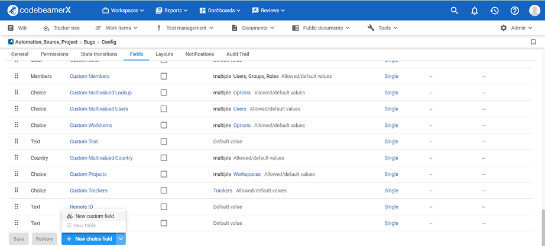Viewport: 545px width, 246px height.
Task: Click the arrow beside New choice field
Action: coord(121,239)
